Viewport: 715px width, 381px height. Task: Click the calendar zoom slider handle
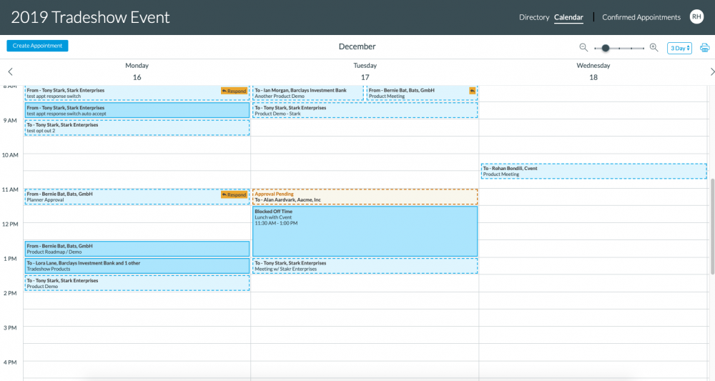coord(606,48)
